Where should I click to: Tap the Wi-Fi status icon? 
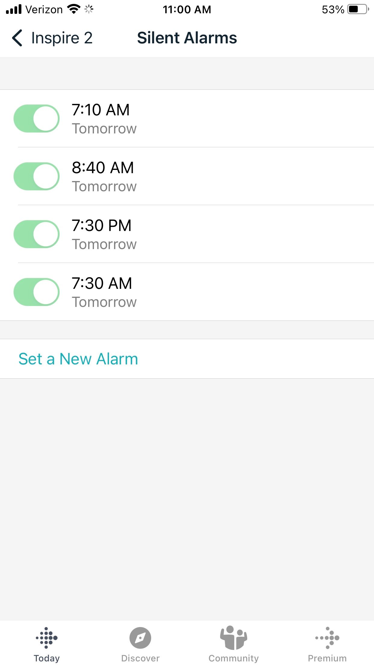(74, 9)
